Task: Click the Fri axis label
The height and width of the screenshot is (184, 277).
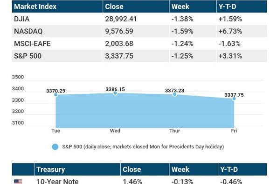Action: pyautogui.click(x=234, y=131)
